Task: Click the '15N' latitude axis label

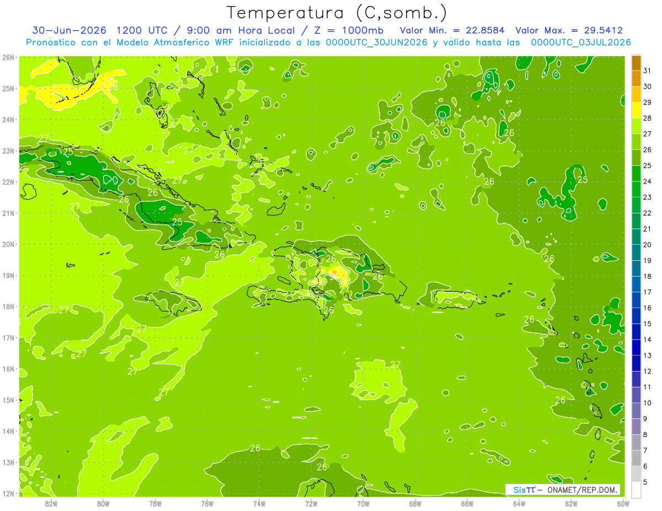Action: tap(8, 400)
